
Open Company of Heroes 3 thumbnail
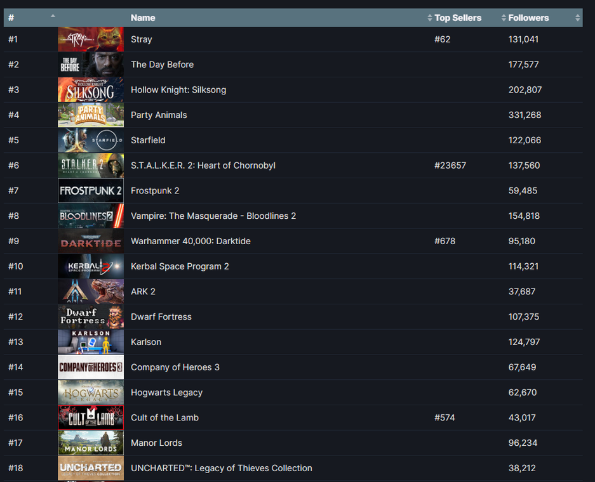click(x=91, y=367)
